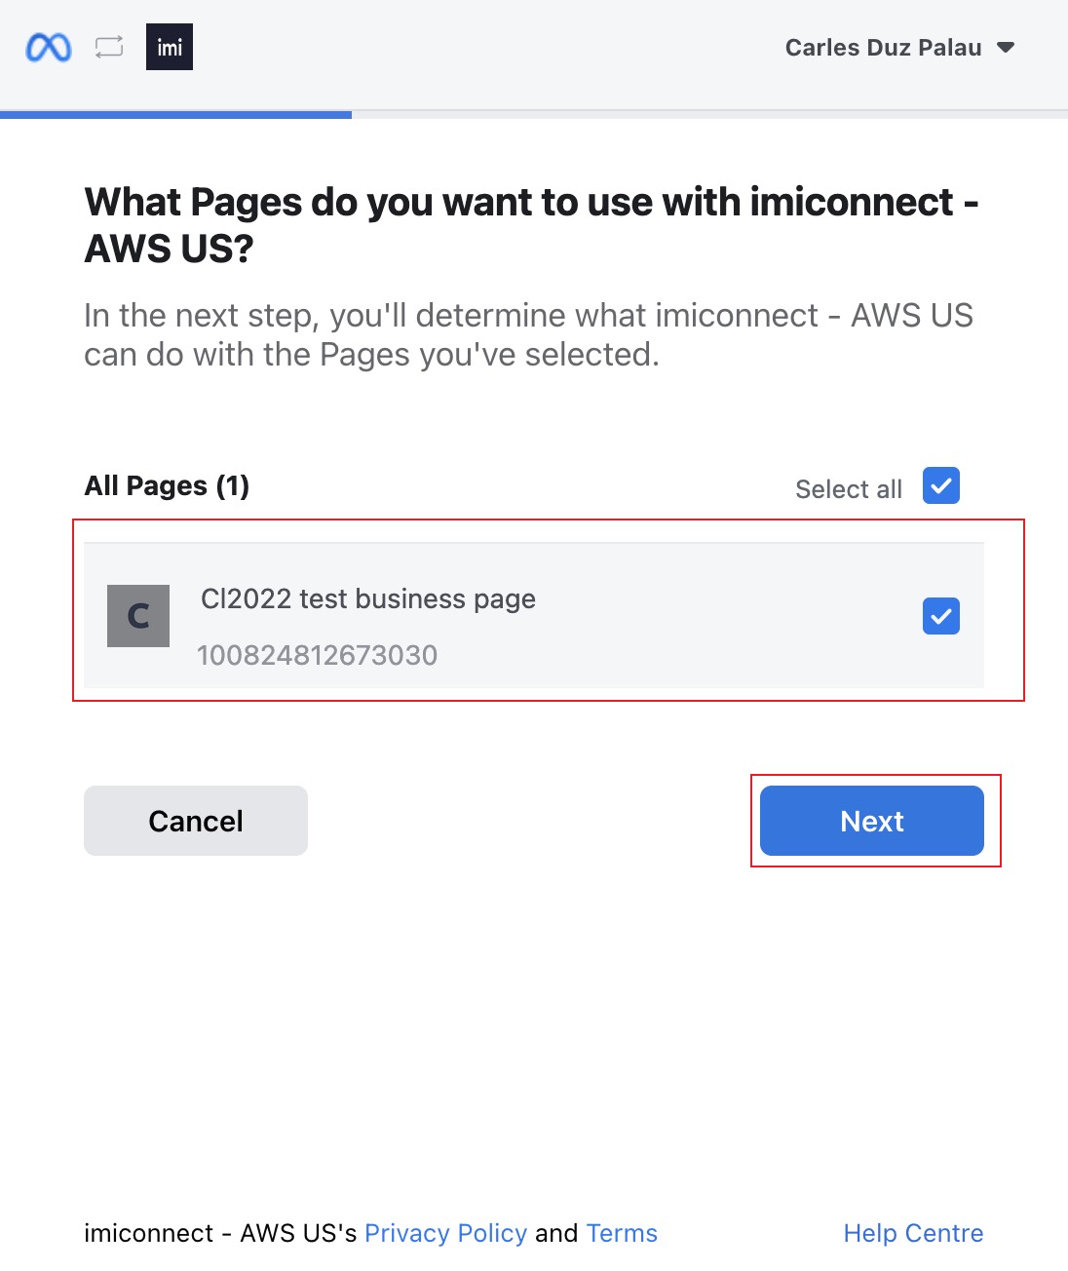Expand the account dropdown arrow

tap(1007, 48)
